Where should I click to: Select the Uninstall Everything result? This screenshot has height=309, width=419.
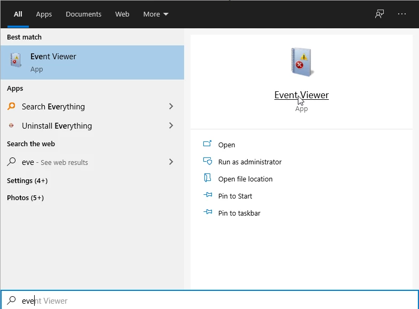pyautogui.click(x=92, y=126)
